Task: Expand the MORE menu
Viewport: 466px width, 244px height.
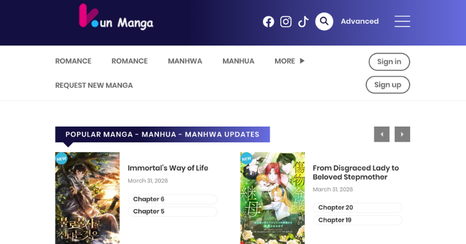Action: 290,61
